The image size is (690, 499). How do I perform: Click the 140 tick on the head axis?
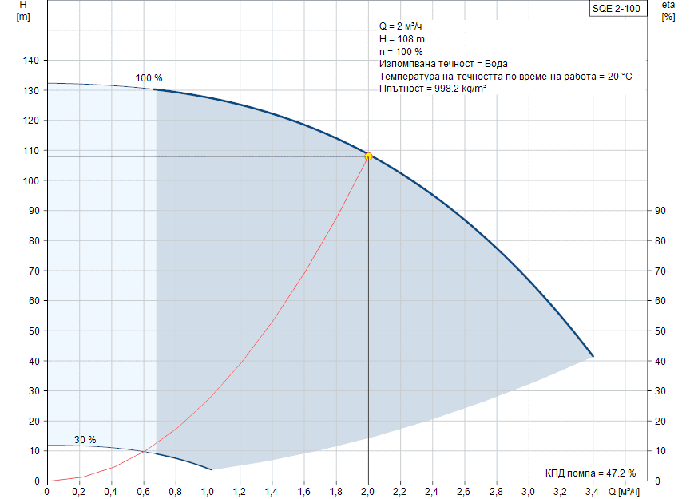pyautogui.click(x=33, y=61)
